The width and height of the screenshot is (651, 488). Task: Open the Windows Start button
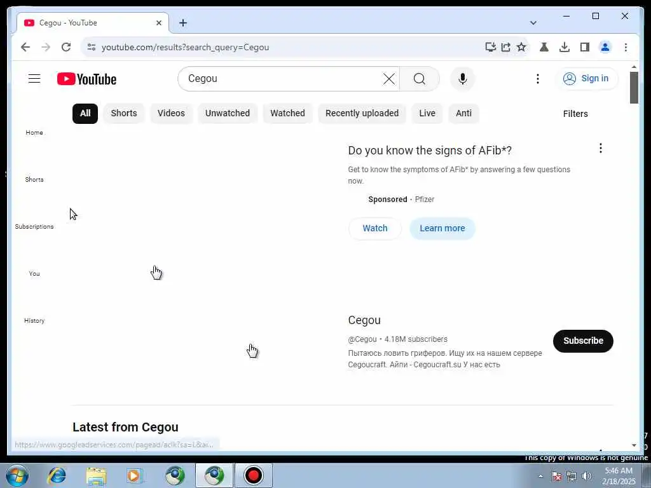point(17,475)
